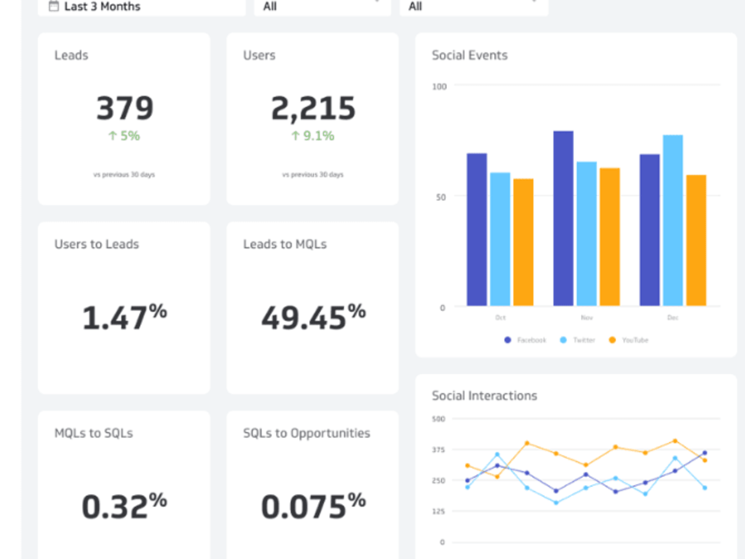Image resolution: width=745 pixels, height=559 pixels.
Task: Open the Users to Leads 1.47% card
Action: 124,308
